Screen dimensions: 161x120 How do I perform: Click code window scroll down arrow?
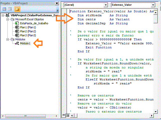pos(155,111)
